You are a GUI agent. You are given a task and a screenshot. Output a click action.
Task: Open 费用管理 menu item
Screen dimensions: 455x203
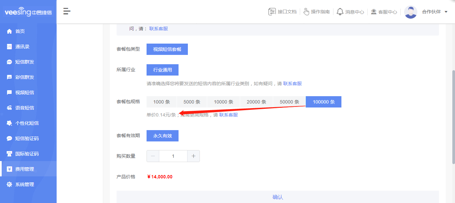coord(28,169)
